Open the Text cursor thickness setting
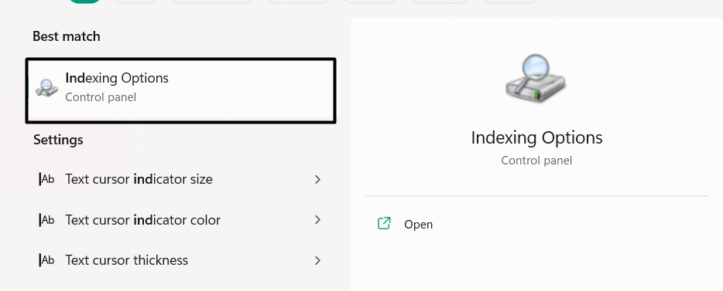Screen dimensions: 723x291 point(181,261)
